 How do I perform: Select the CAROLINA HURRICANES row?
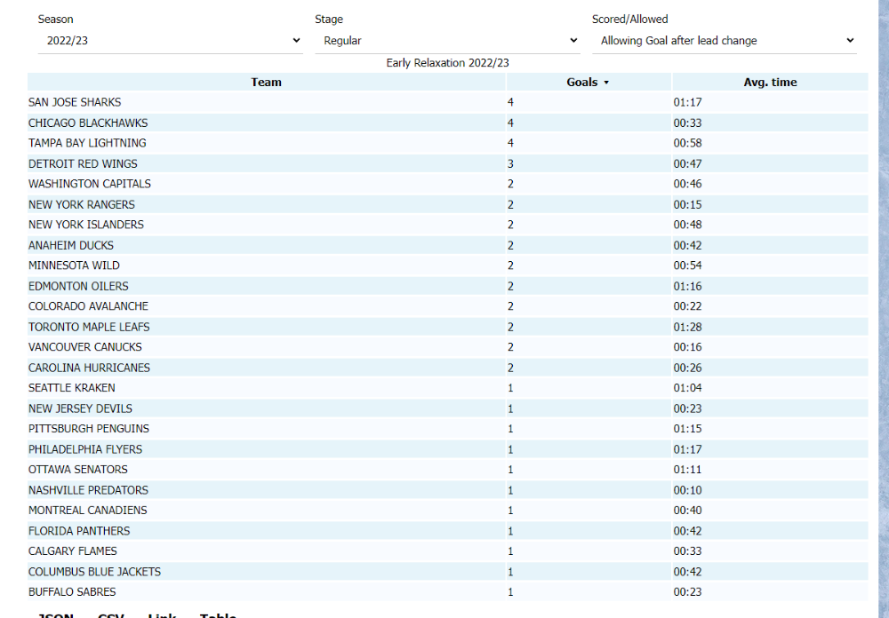(447, 368)
